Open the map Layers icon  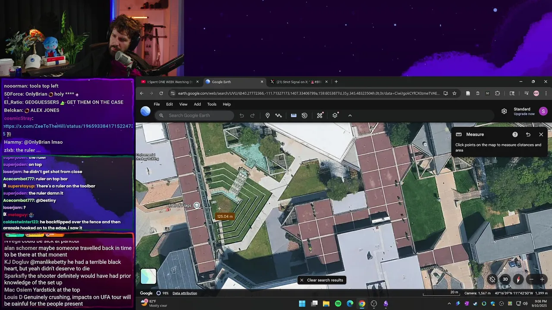(x=335, y=115)
